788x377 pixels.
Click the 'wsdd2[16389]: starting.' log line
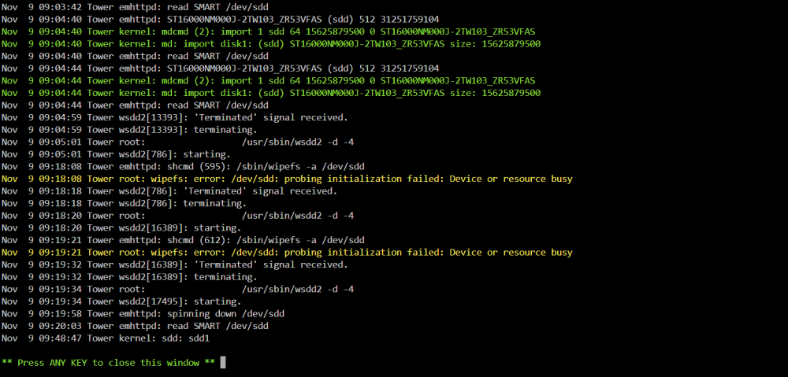point(121,227)
